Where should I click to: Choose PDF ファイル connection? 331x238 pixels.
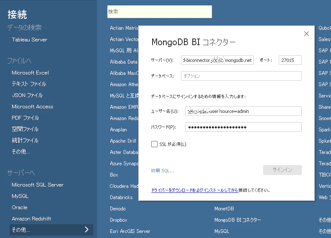tap(25, 118)
